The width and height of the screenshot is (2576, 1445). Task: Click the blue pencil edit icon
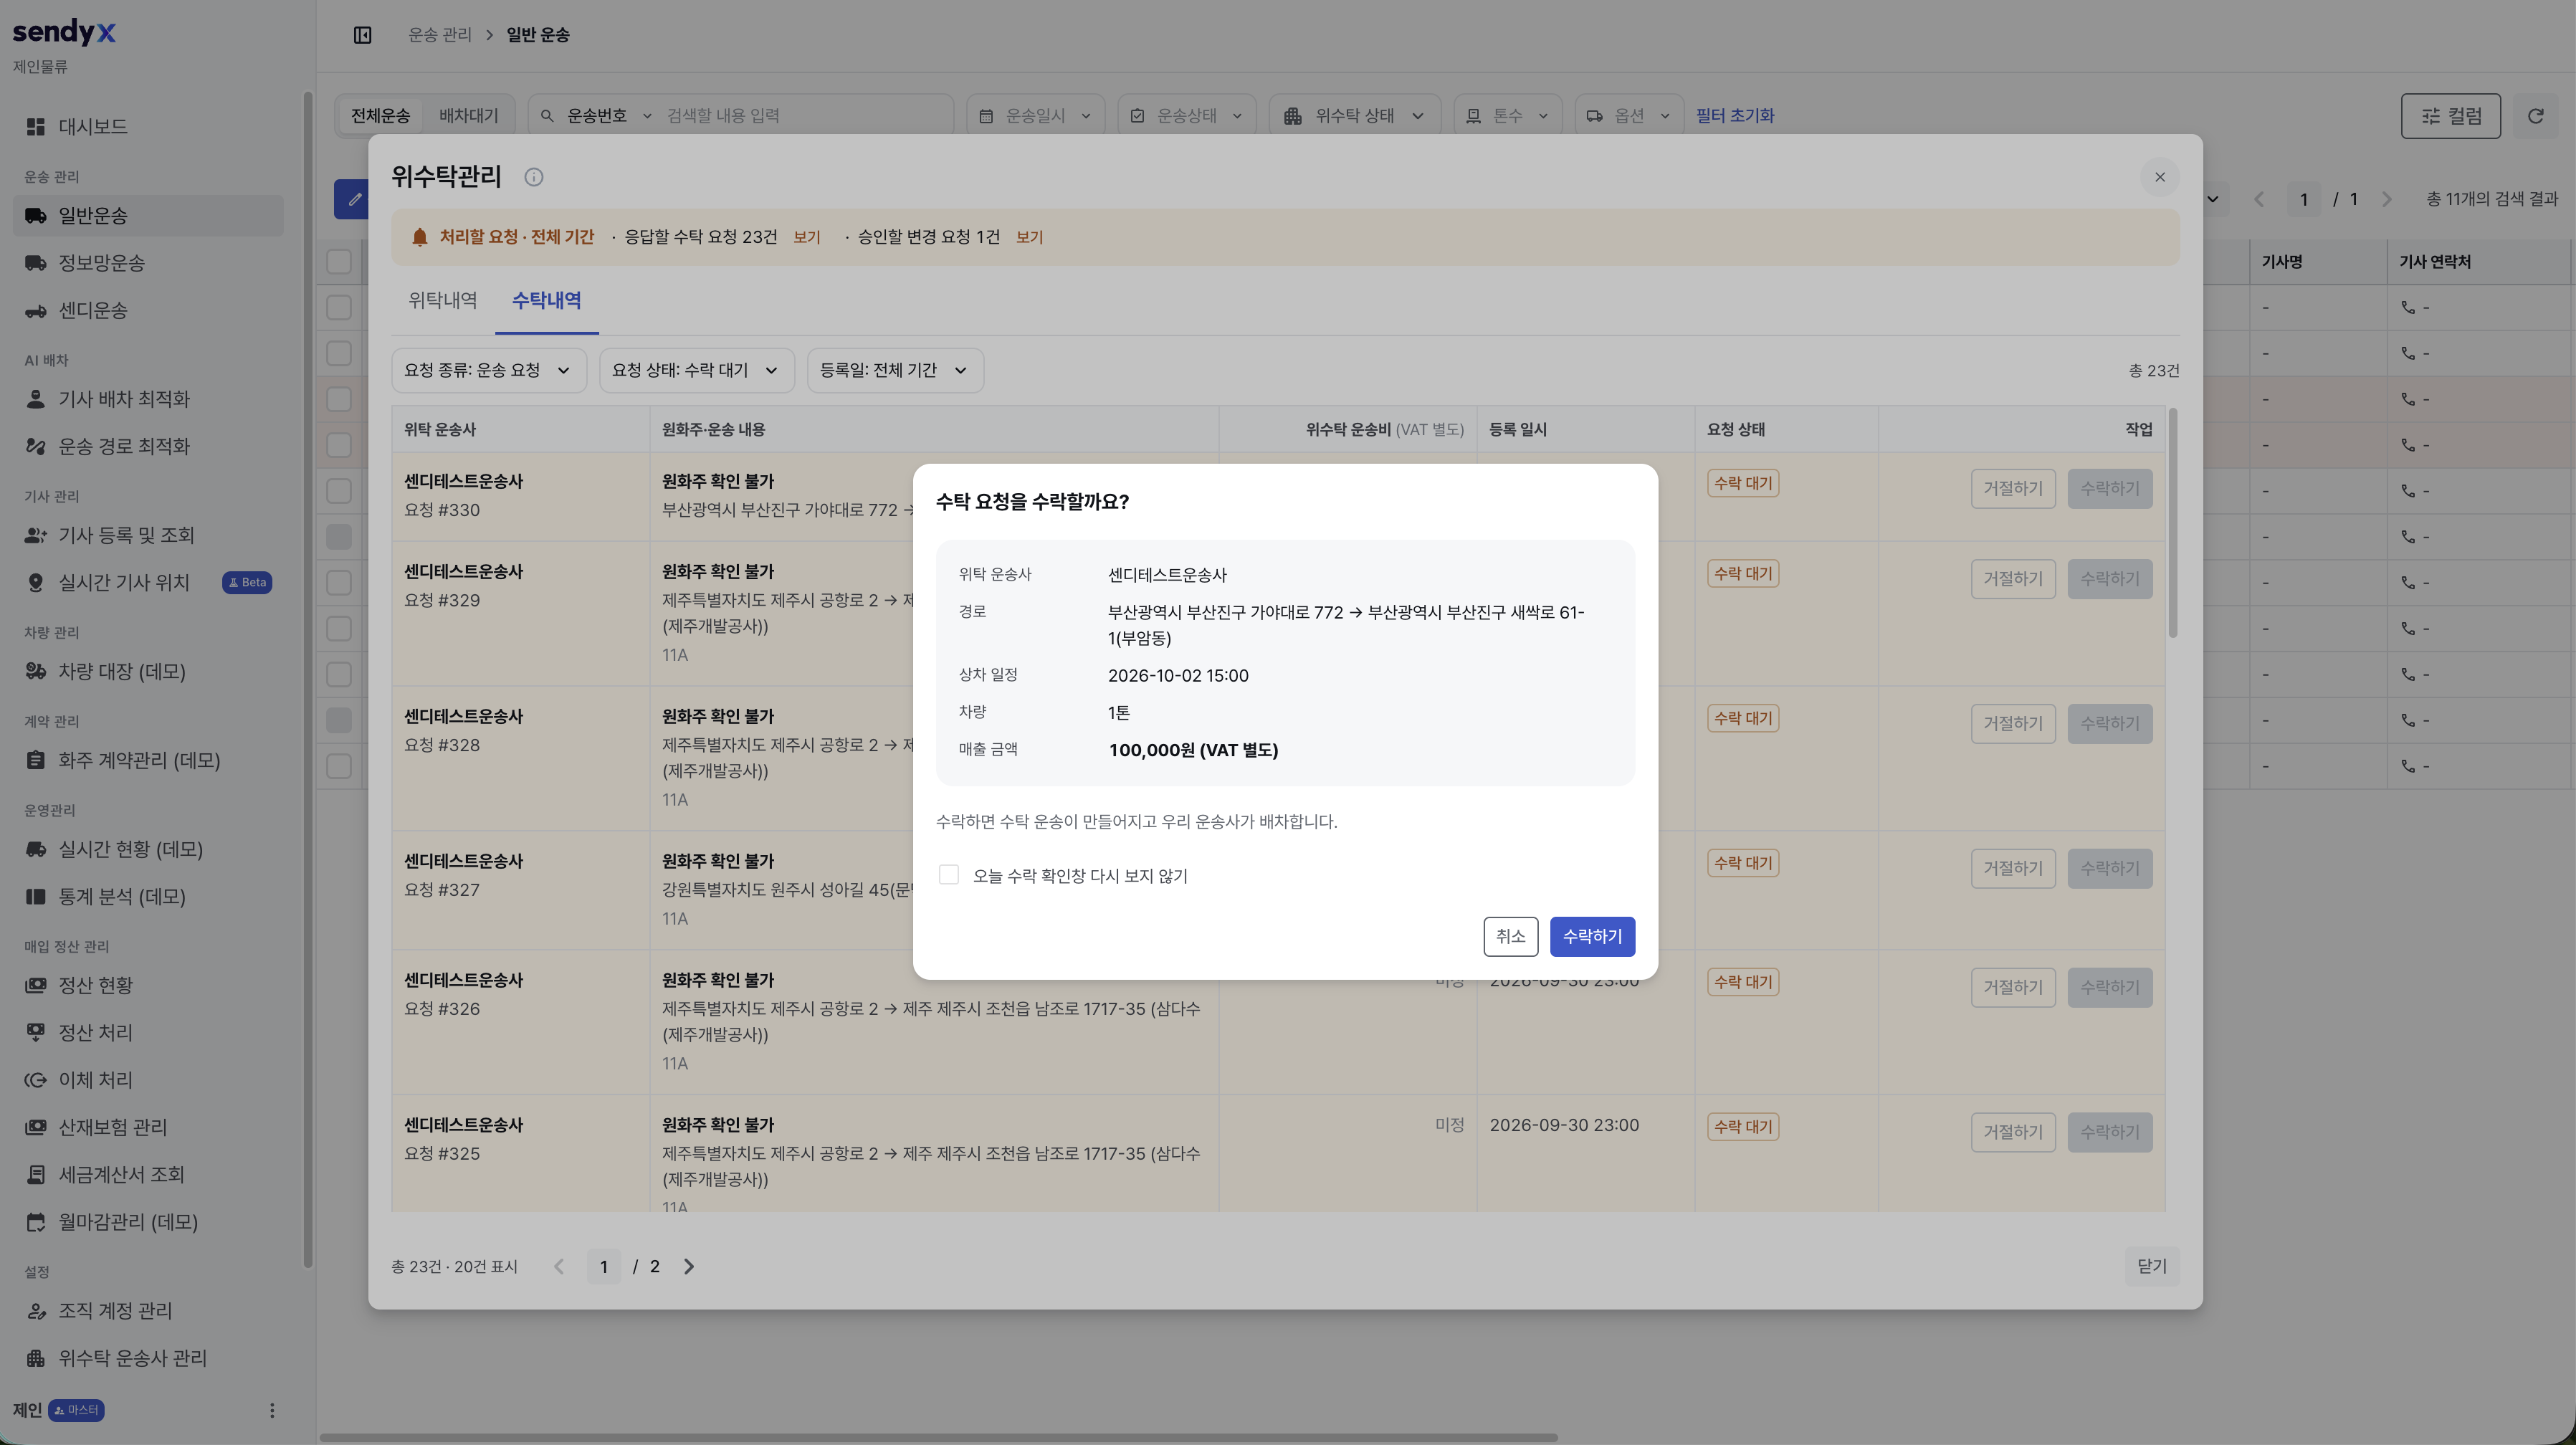(353, 199)
